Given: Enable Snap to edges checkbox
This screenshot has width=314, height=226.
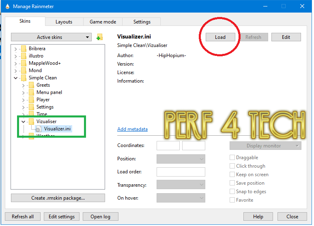Looking at the screenshot, I should pos(232,192).
